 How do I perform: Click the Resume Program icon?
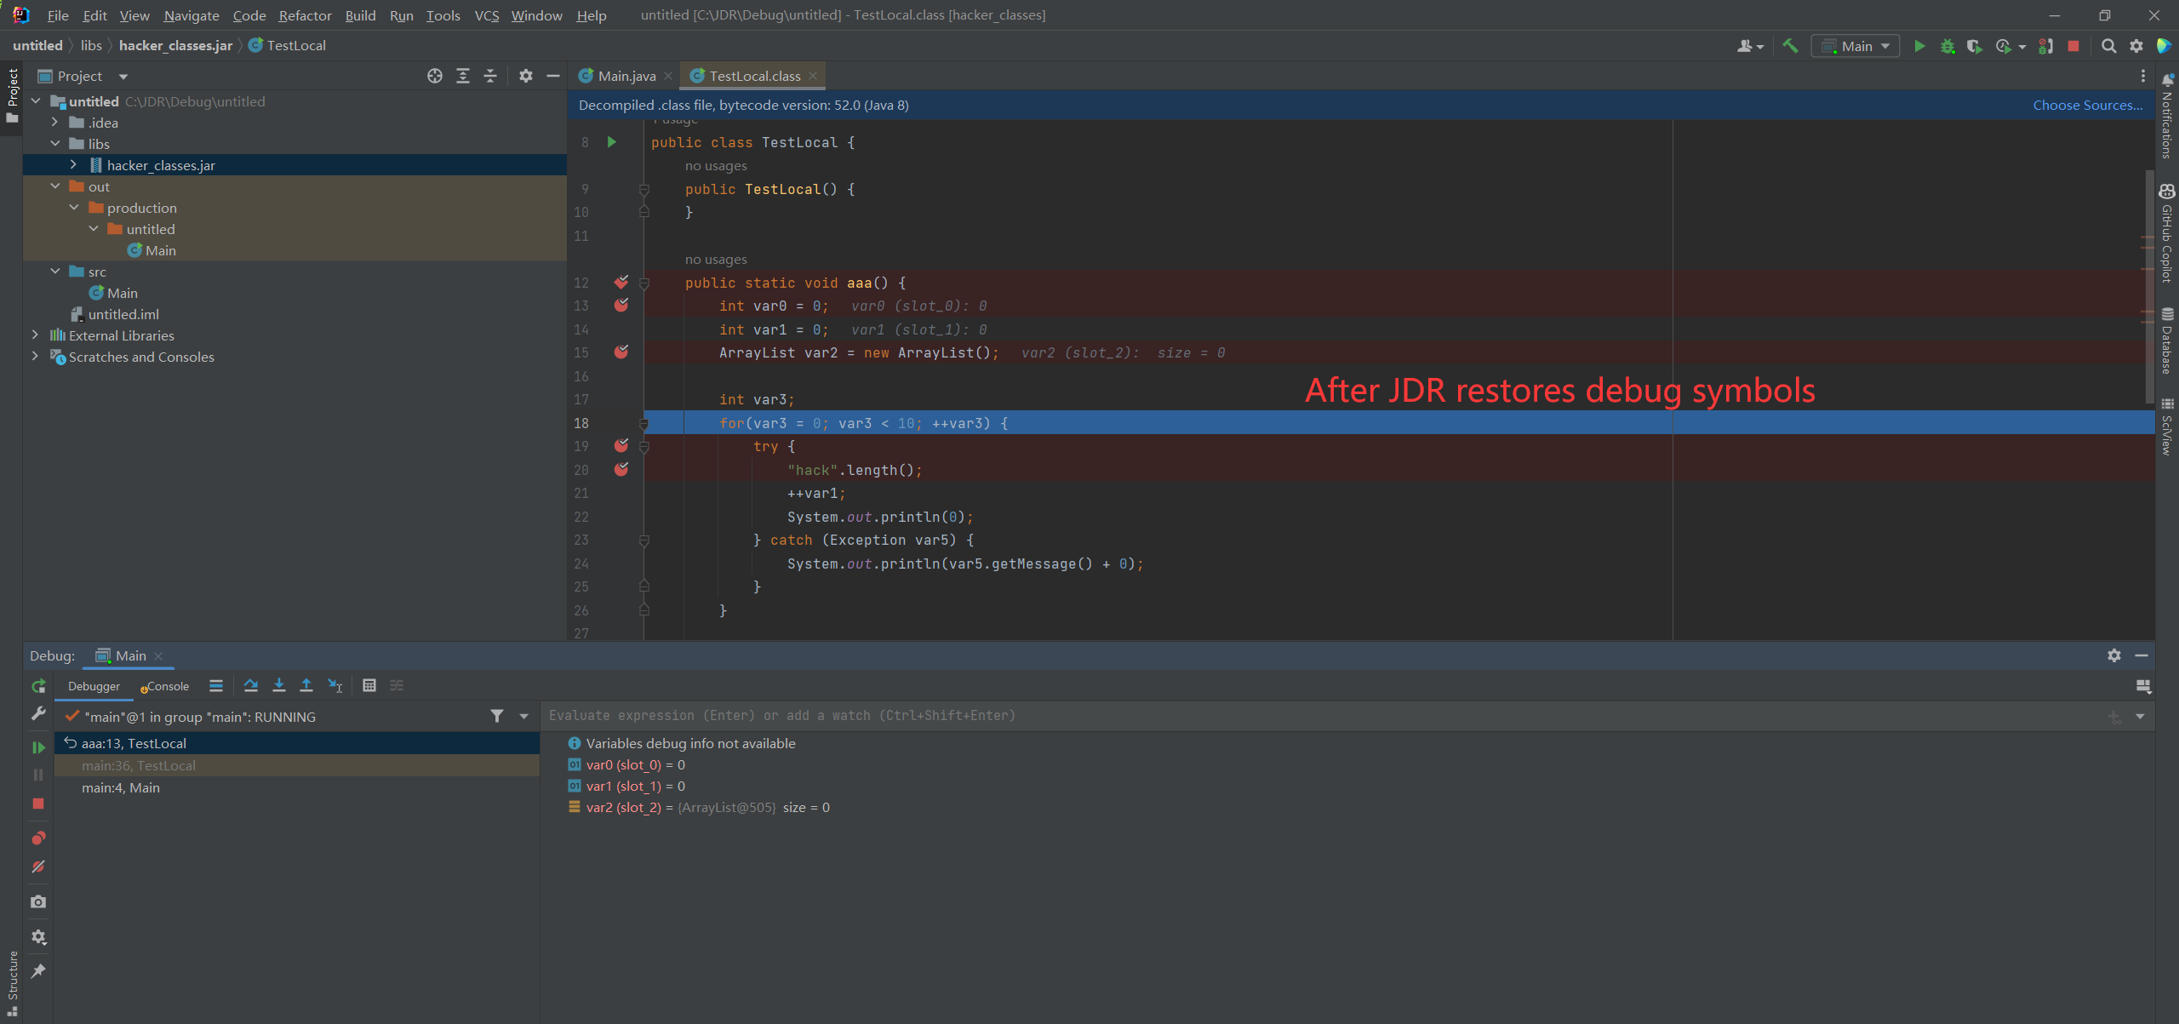click(x=38, y=747)
